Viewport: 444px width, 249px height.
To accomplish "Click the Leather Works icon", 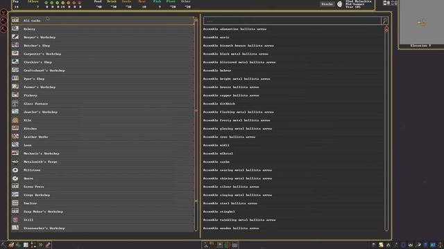I will click(x=15, y=137).
